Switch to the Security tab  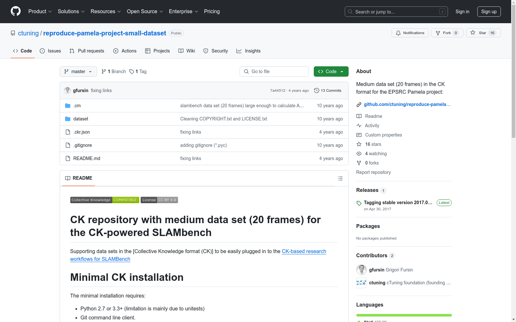tap(215, 51)
